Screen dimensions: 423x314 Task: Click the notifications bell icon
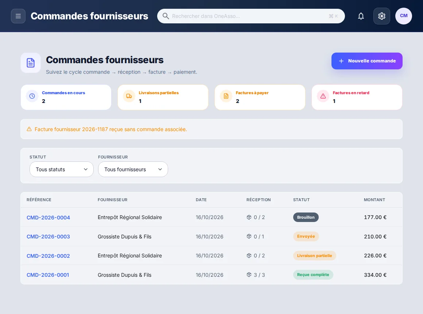click(x=361, y=16)
